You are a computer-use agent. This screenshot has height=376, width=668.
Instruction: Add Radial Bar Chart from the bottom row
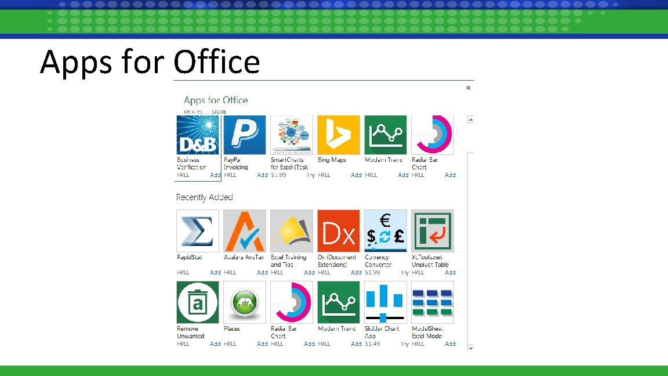point(309,344)
